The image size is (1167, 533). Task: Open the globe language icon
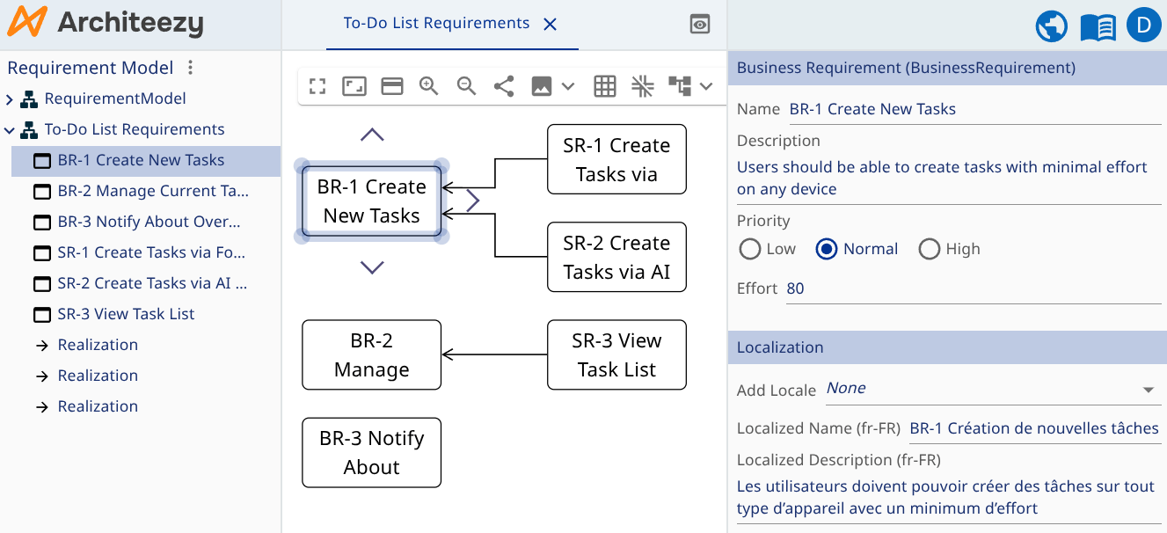pos(1052,26)
